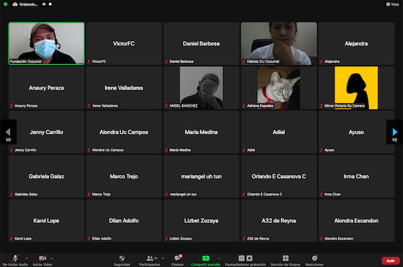The image size is (403, 267).
Task: Pause recording in the bottom toolbar
Action: coord(241,258)
